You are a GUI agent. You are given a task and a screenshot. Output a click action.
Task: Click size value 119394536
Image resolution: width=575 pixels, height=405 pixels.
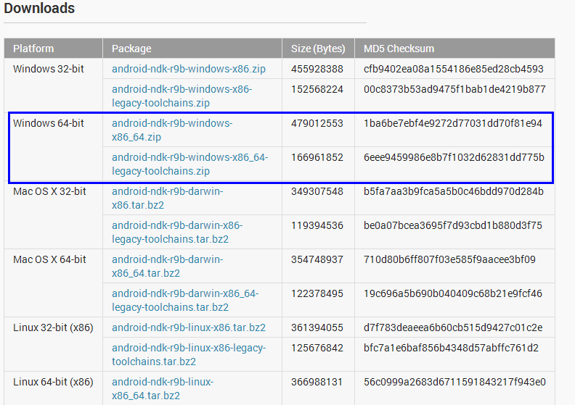pyautogui.click(x=317, y=225)
